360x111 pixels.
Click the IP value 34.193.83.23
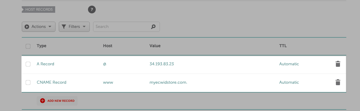161,64
